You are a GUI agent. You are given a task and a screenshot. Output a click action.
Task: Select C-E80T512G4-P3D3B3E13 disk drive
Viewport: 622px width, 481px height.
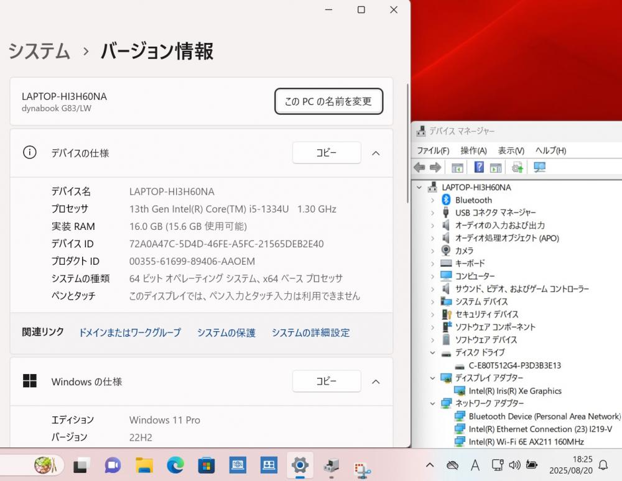515,365
